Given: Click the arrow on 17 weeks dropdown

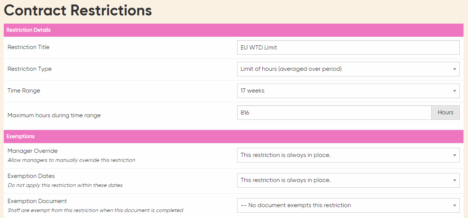Looking at the screenshot, I should [x=455, y=91].
